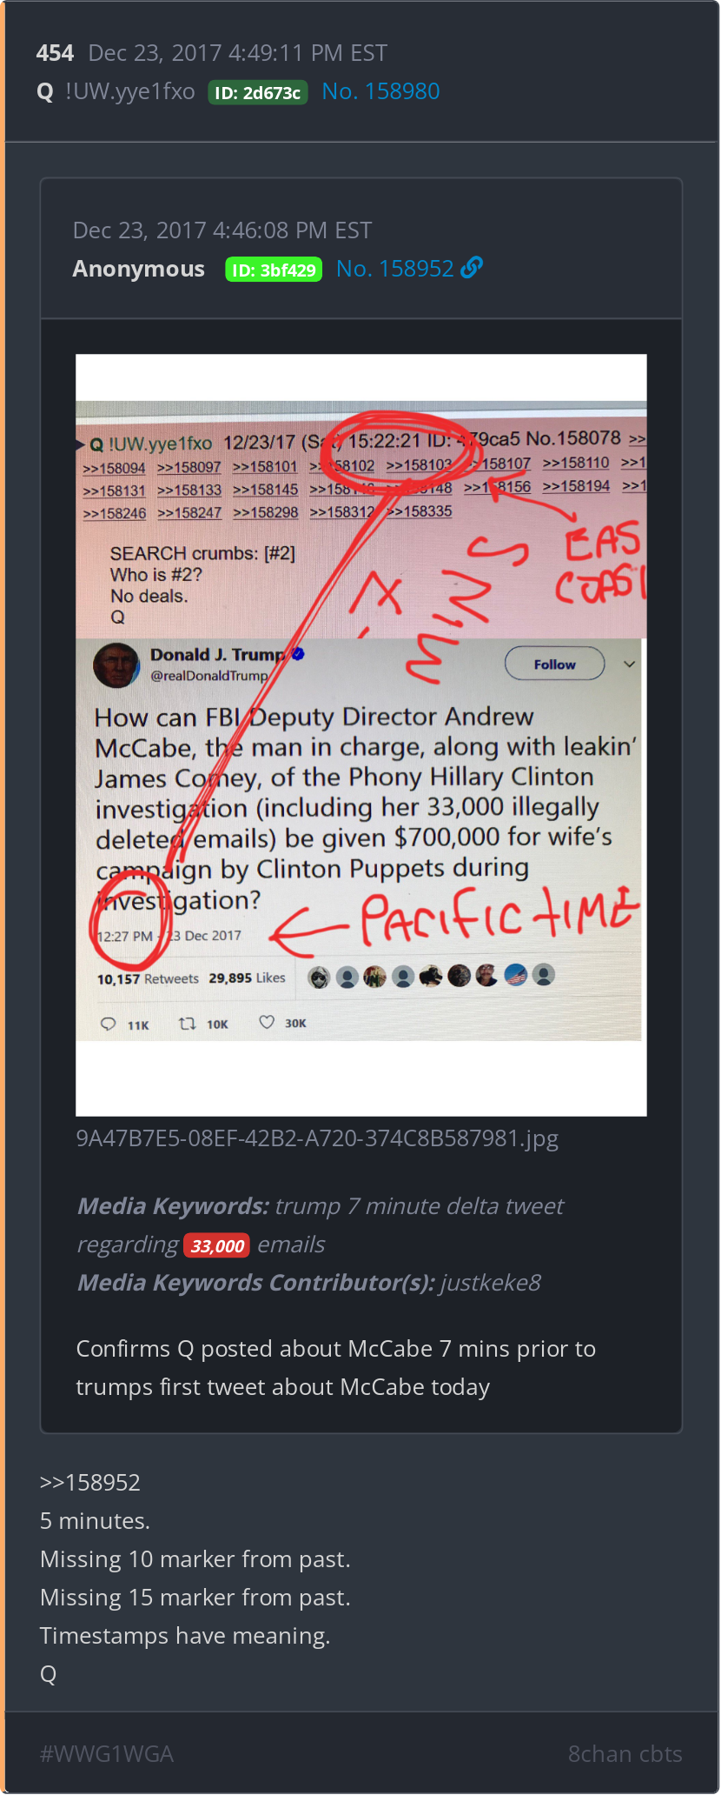Click the retweet icon showing 10K
Viewport: 721px width, 1795px height.
point(187,1023)
